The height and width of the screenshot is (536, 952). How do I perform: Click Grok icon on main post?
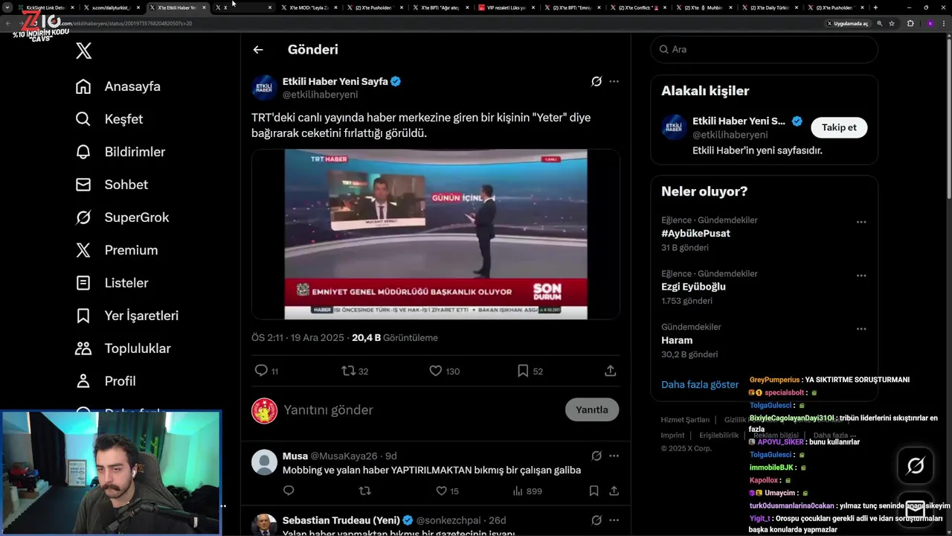pos(596,81)
